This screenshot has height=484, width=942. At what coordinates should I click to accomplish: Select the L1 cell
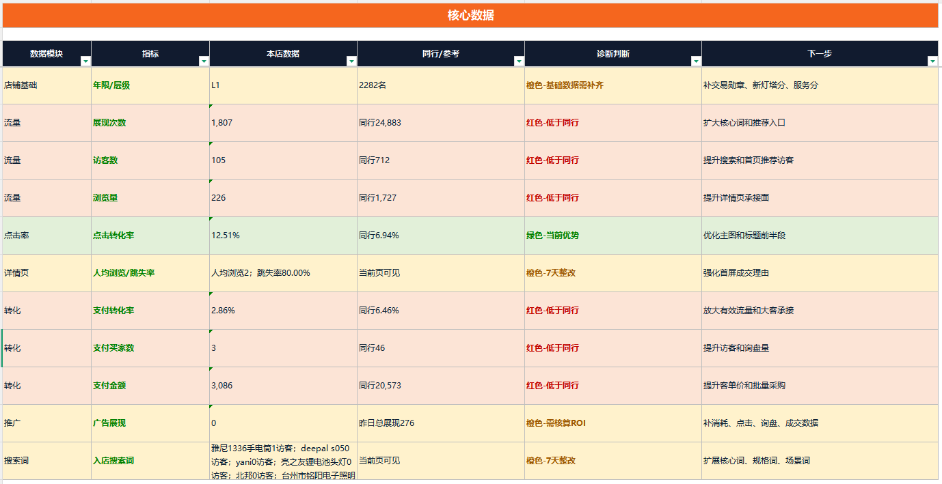pyautogui.click(x=283, y=86)
